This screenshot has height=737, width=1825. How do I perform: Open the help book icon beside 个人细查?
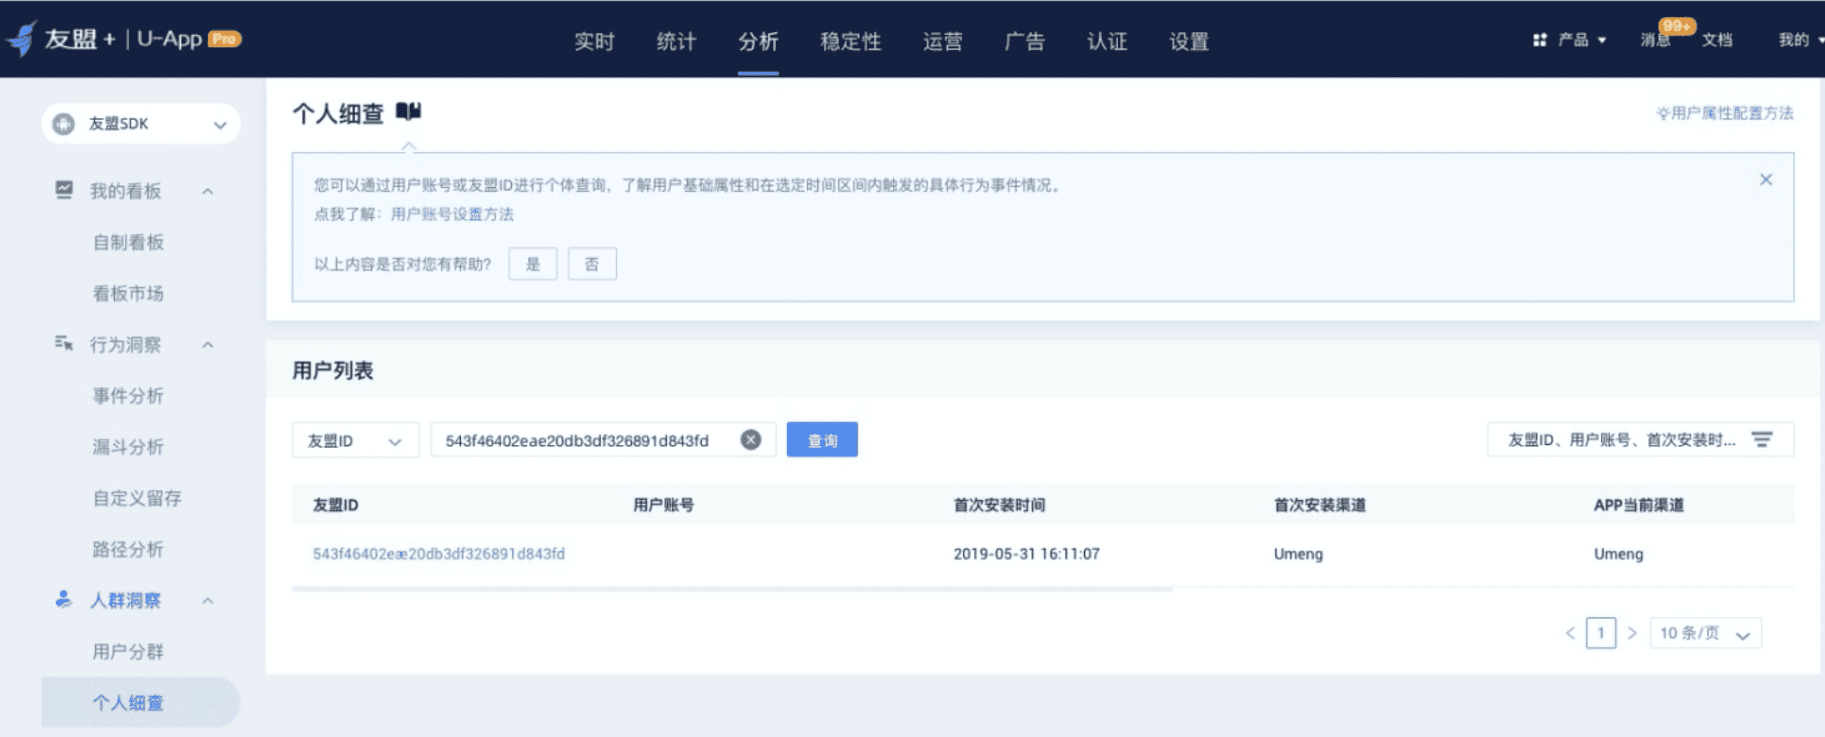pos(408,111)
